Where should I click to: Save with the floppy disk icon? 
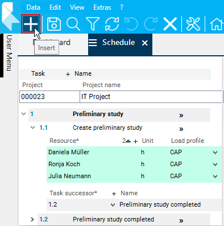coord(54,24)
